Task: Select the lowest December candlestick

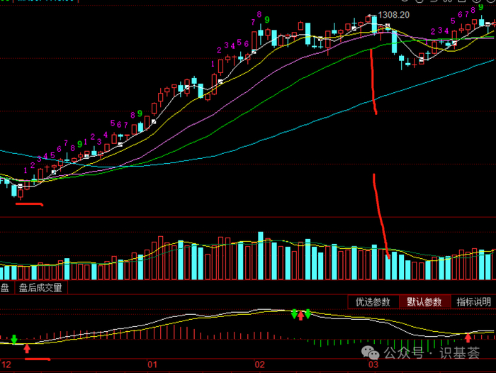Action: 21,194
